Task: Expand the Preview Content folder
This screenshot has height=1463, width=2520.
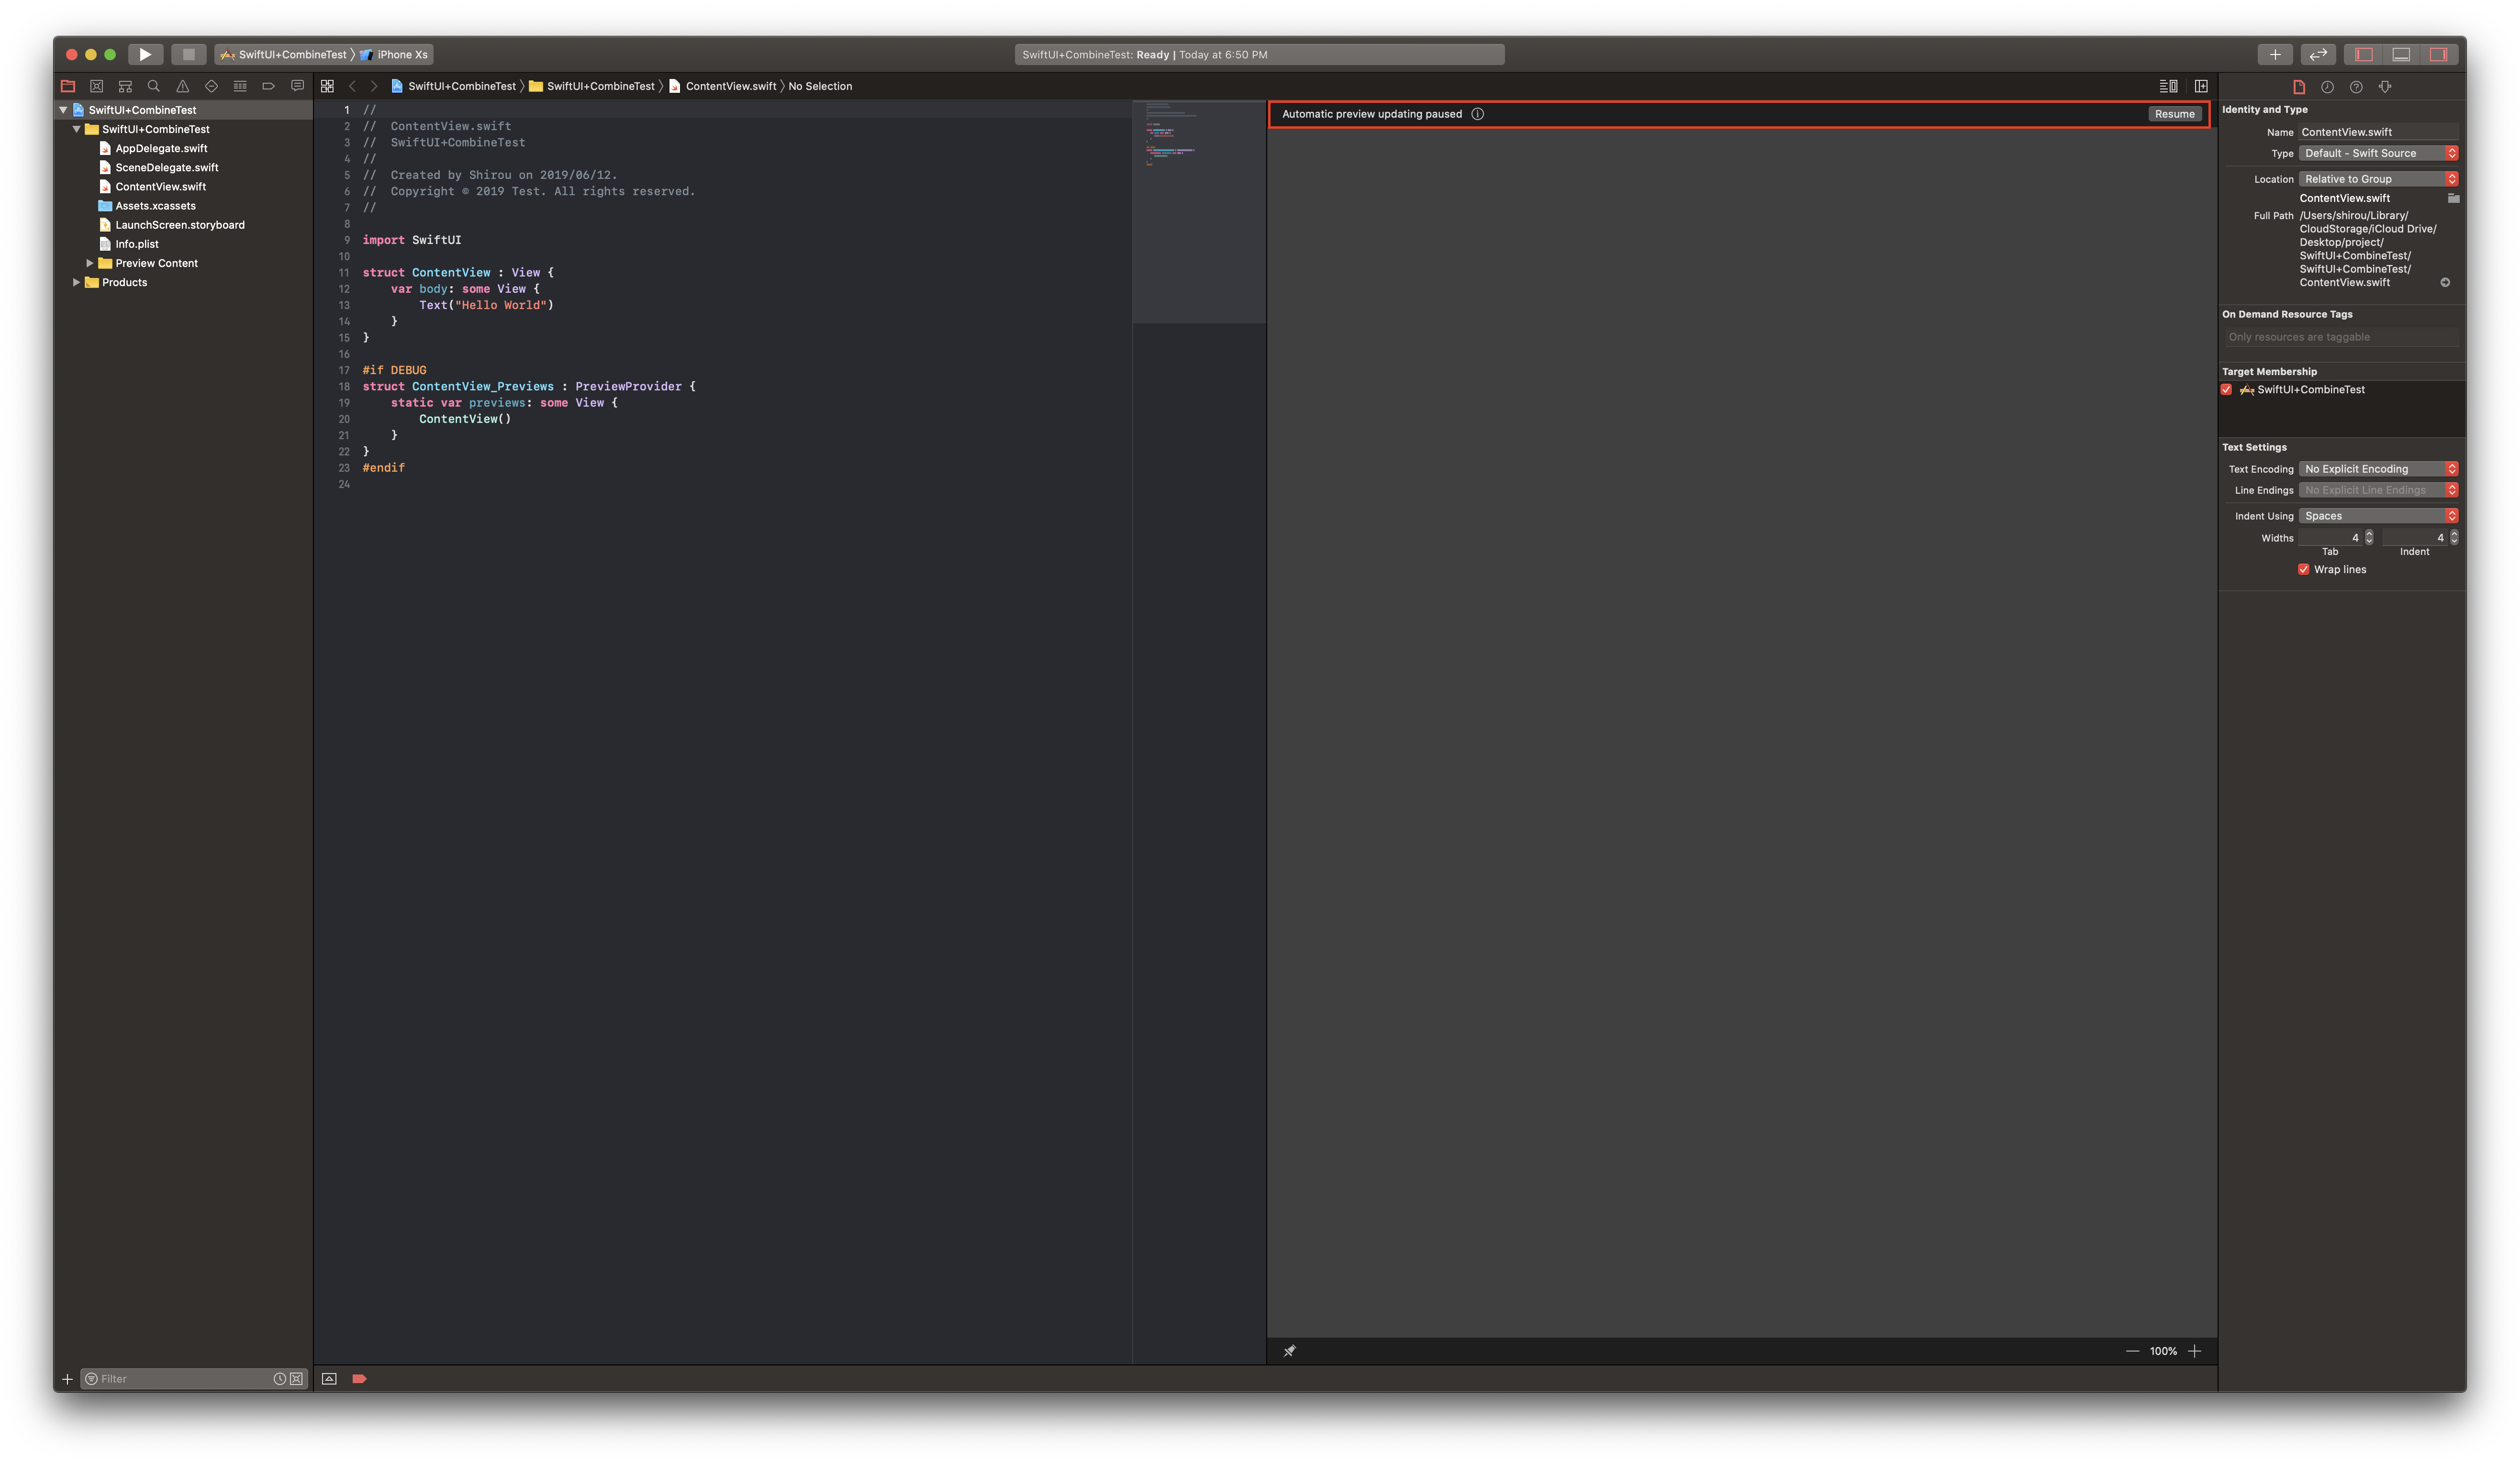Action: click(x=90, y=263)
